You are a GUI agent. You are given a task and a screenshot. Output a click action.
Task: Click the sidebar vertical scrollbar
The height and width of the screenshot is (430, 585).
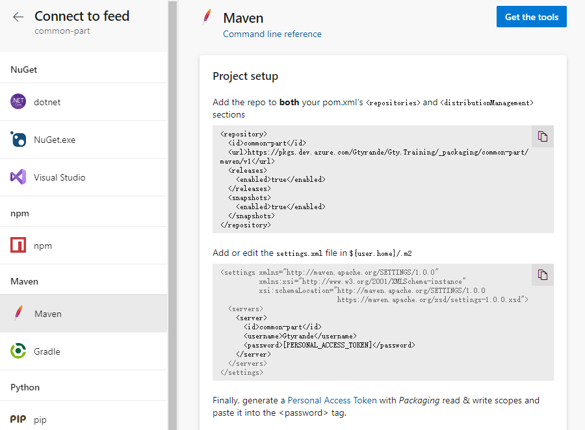pyautogui.click(x=172, y=214)
